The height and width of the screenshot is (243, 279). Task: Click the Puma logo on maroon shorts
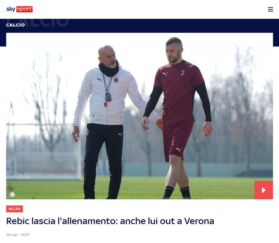(179, 150)
